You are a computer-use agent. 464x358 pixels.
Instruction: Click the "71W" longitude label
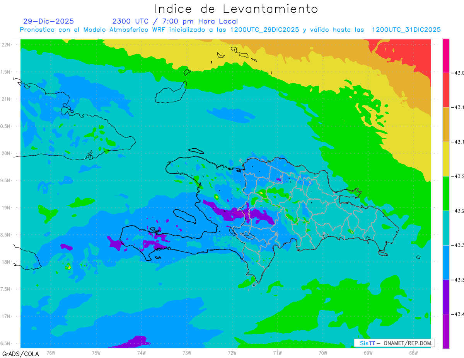click(277, 353)
